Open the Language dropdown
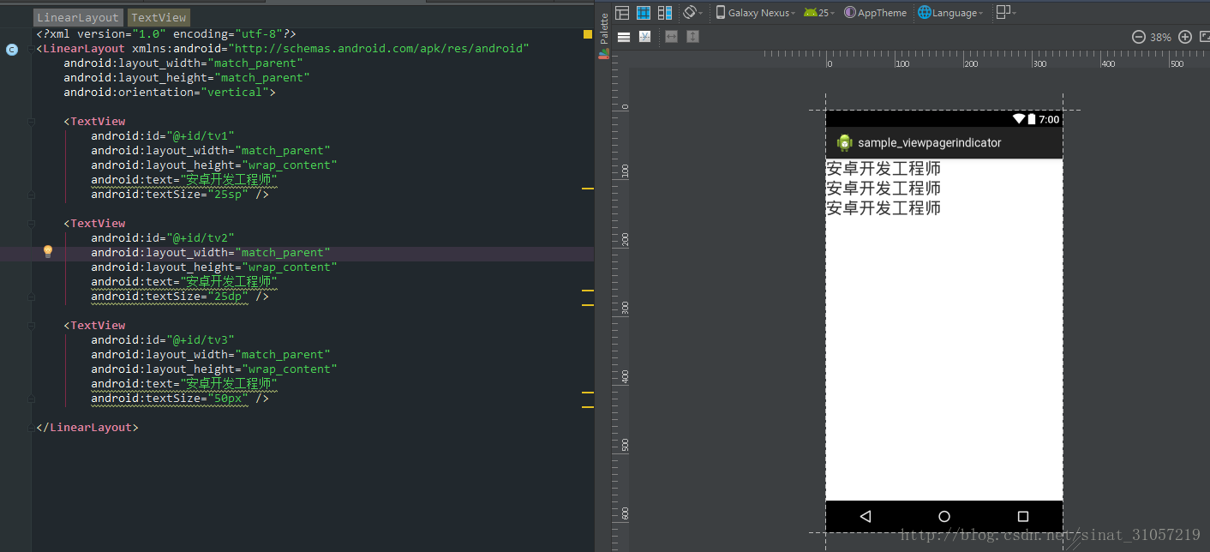The image size is (1210, 552). (950, 13)
